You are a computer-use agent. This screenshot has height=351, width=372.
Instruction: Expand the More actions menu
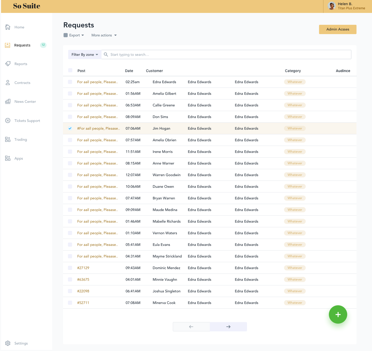pos(104,35)
